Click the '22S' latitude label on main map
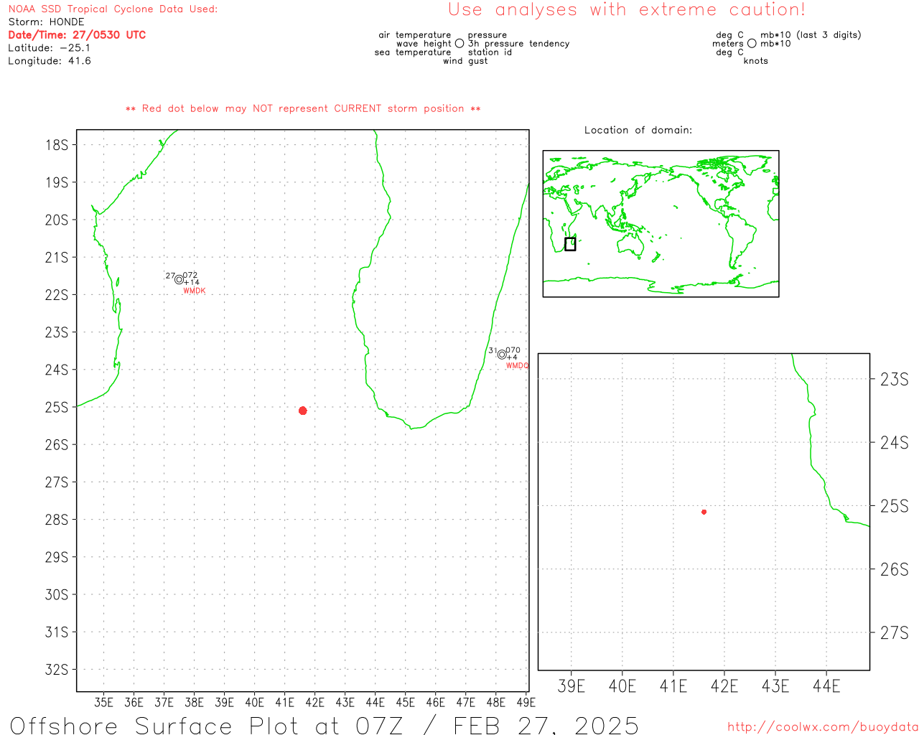 coord(57,295)
